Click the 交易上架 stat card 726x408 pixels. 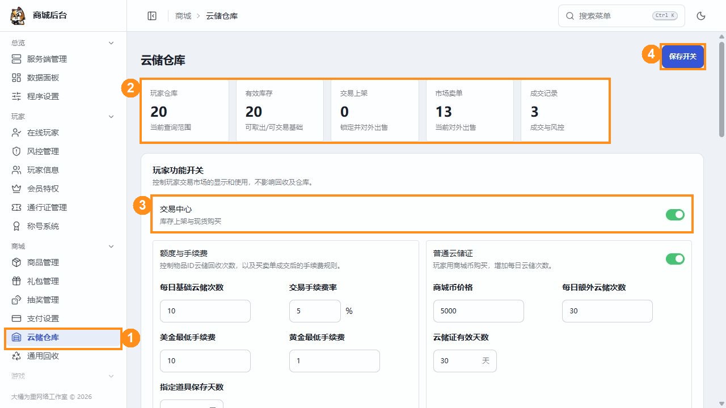point(375,110)
